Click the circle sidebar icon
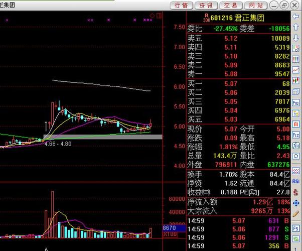 (x=295, y=156)
